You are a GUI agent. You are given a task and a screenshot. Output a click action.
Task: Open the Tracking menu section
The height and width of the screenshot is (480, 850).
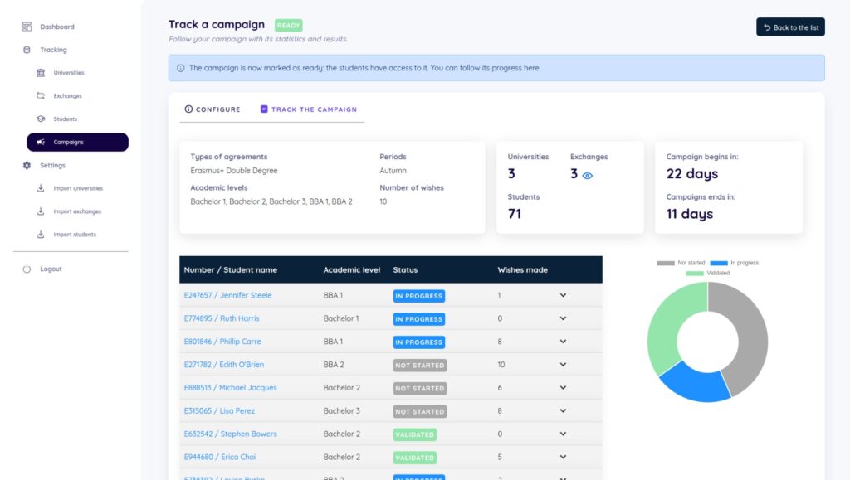pyautogui.click(x=53, y=50)
